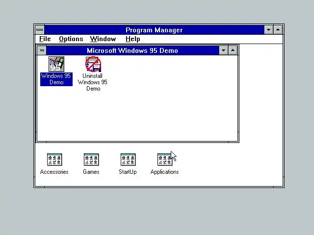Open the File menu

click(45, 39)
